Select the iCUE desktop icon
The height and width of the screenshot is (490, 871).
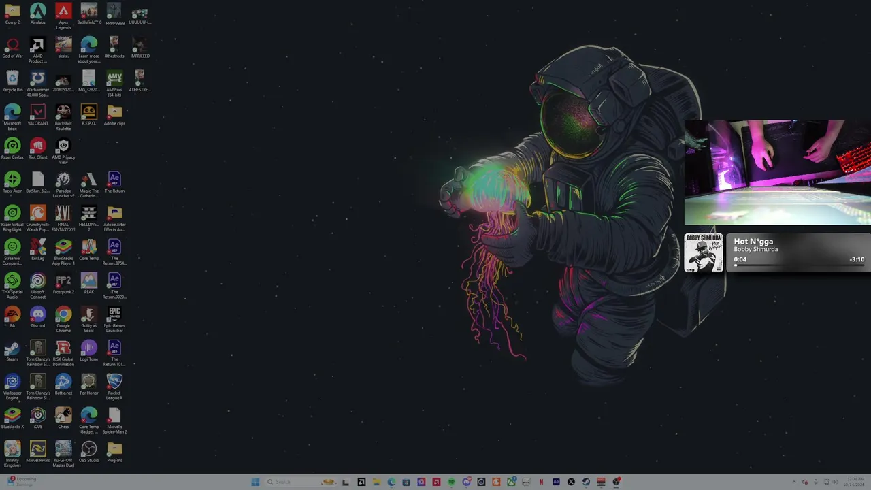38,418
